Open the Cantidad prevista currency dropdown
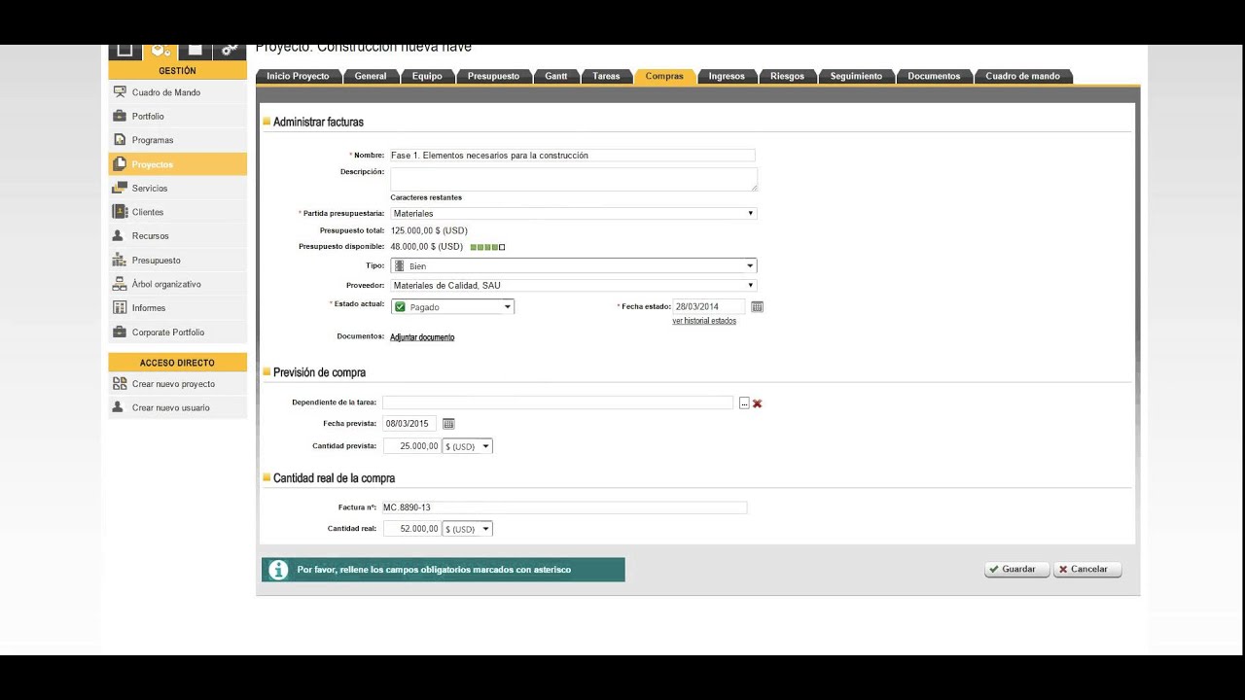1245x700 pixels. pos(467,446)
